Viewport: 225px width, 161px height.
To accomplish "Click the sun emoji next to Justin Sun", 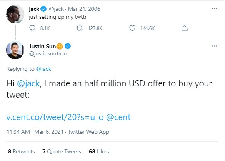I will (60, 46).
